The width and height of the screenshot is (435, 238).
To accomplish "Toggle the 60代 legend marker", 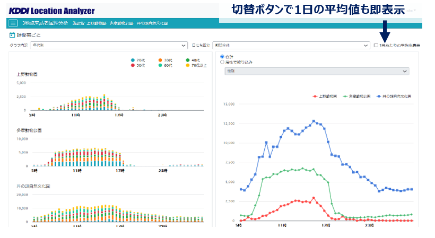I will pyautogui.click(x=160, y=65).
